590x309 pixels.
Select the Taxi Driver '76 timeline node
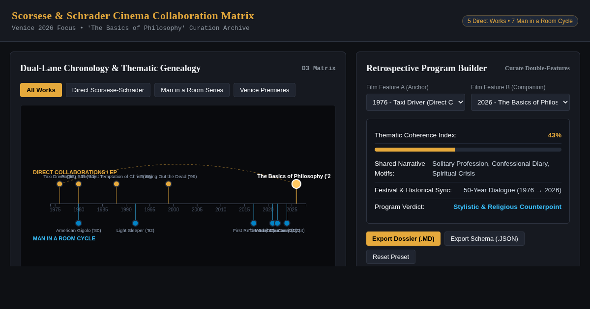[x=59, y=184]
